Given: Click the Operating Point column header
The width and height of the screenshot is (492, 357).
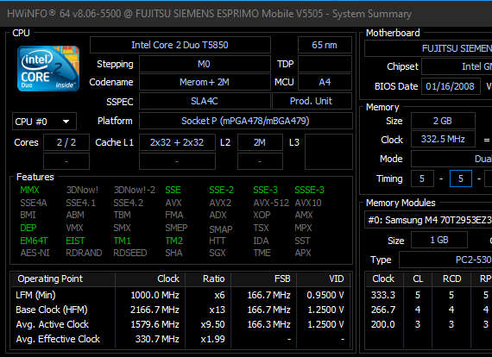Looking at the screenshot, I should tap(63, 279).
